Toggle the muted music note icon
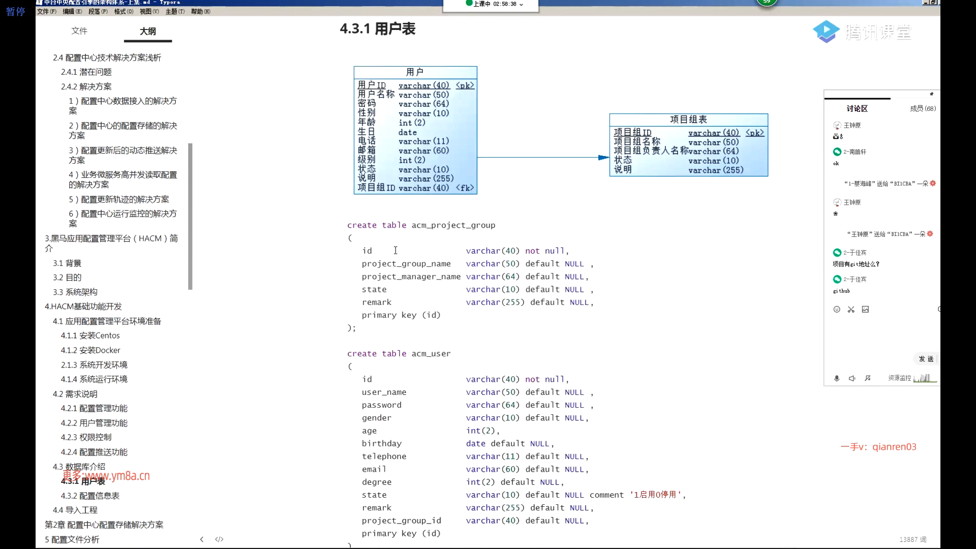The image size is (976, 549). [868, 378]
